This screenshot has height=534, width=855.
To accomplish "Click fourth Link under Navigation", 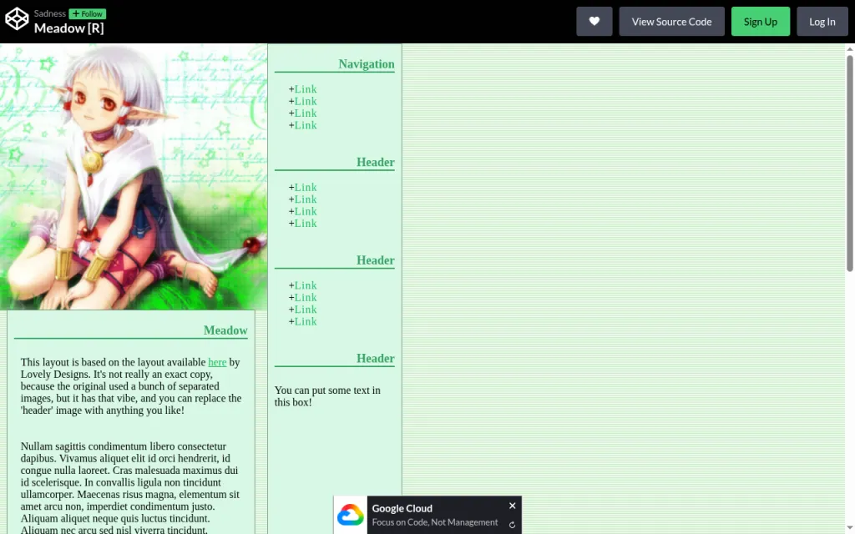I will pyautogui.click(x=306, y=125).
